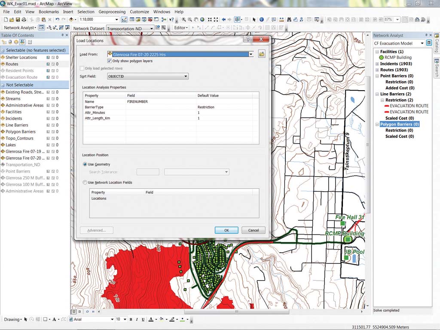Open the Load From layer dropdown
Screen dimensions: 440x330
pyautogui.click(x=251, y=55)
